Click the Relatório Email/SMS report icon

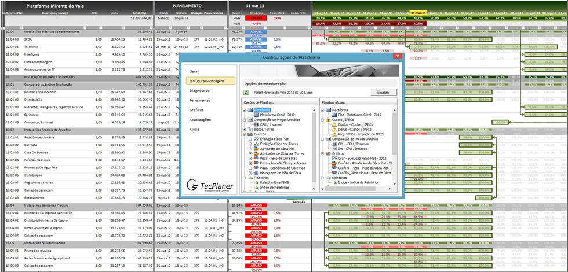pyautogui.click(x=257, y=182)
